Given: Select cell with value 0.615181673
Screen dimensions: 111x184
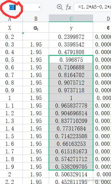Looking at the screenshot, I should [x=71, y=151].
